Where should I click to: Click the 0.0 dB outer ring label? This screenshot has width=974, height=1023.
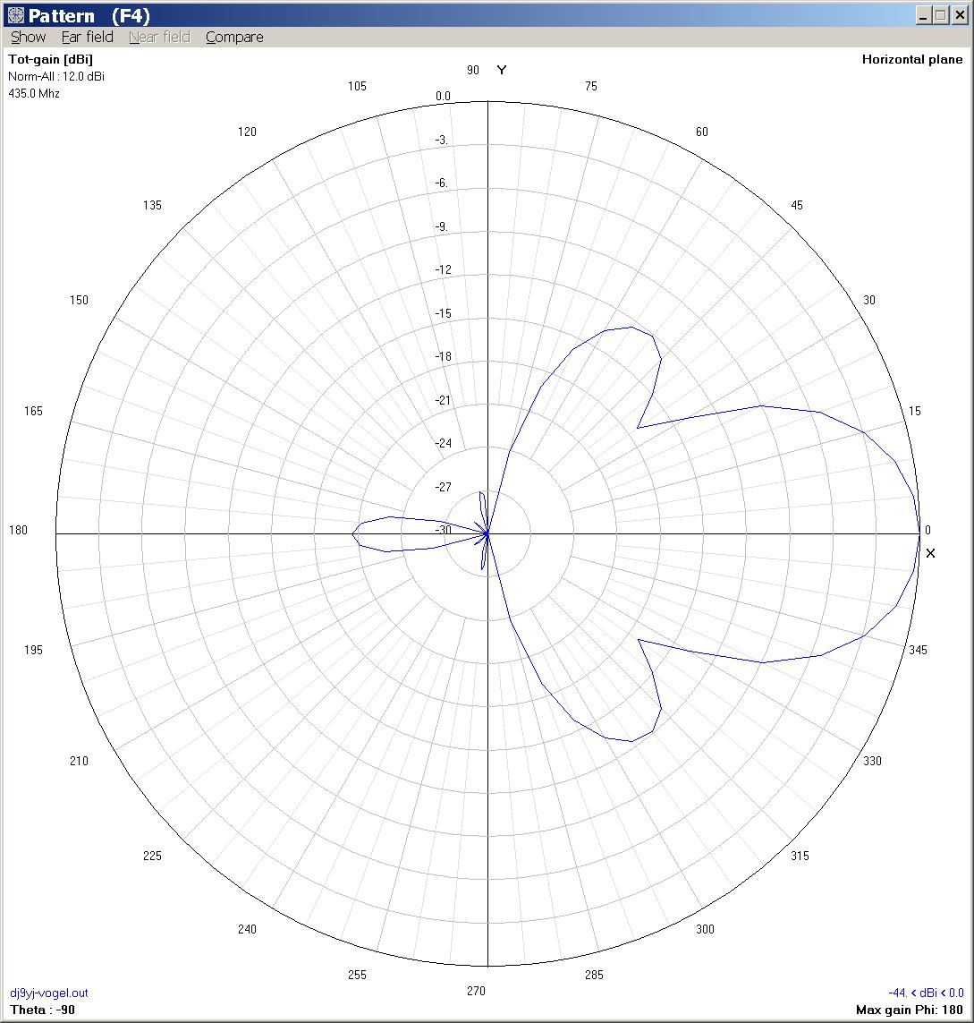(x=444, y=96)
